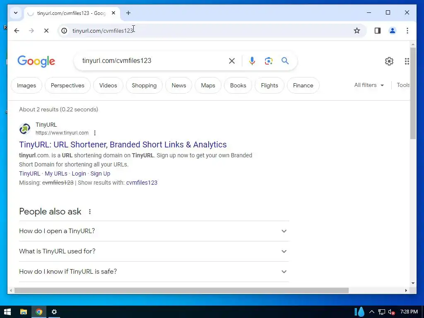This screenshot has height=318, width=424.
Task: Switch to News results
Action: tap(179, 85)
